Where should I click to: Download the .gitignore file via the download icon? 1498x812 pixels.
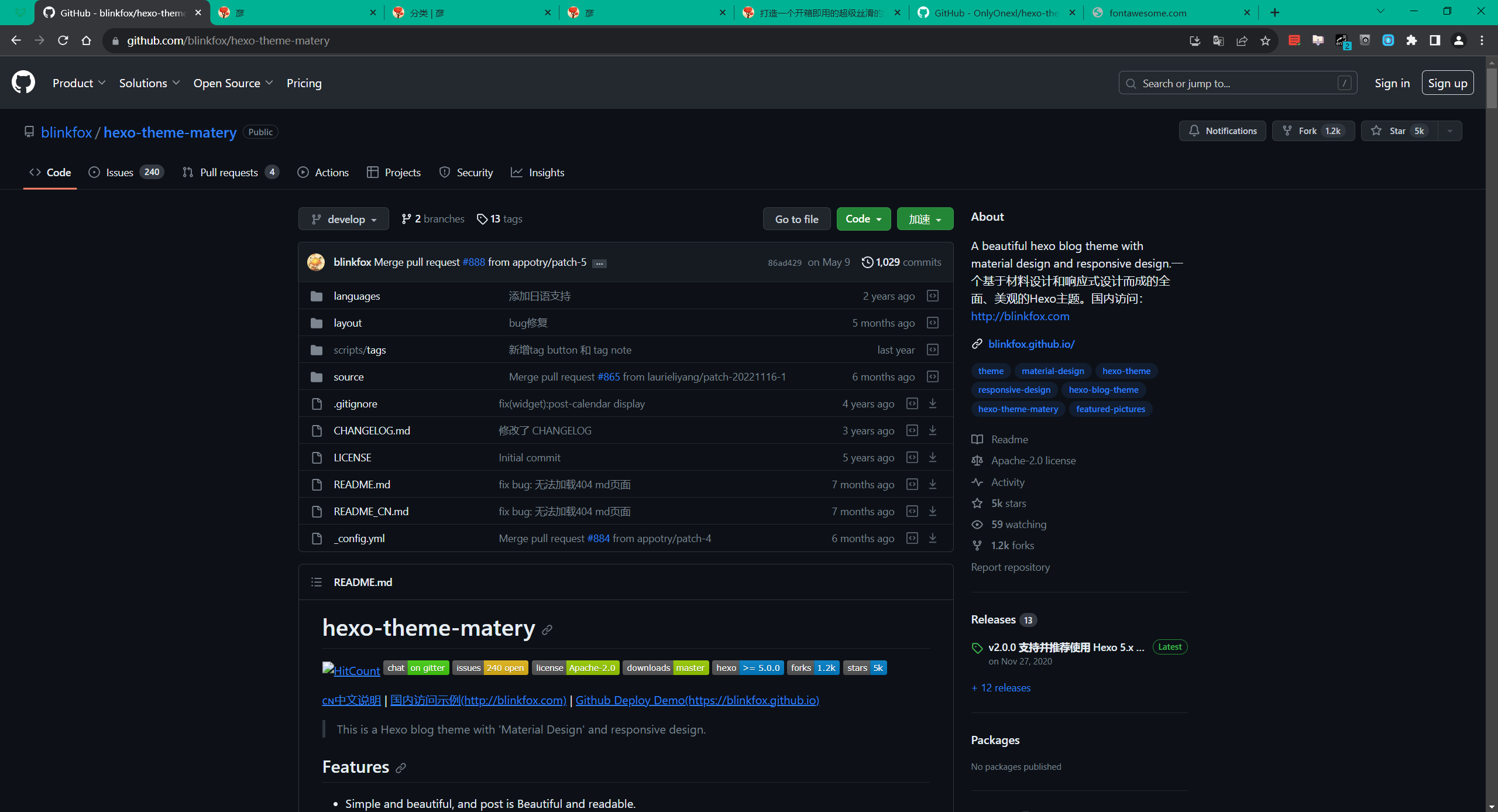(933, 403)
